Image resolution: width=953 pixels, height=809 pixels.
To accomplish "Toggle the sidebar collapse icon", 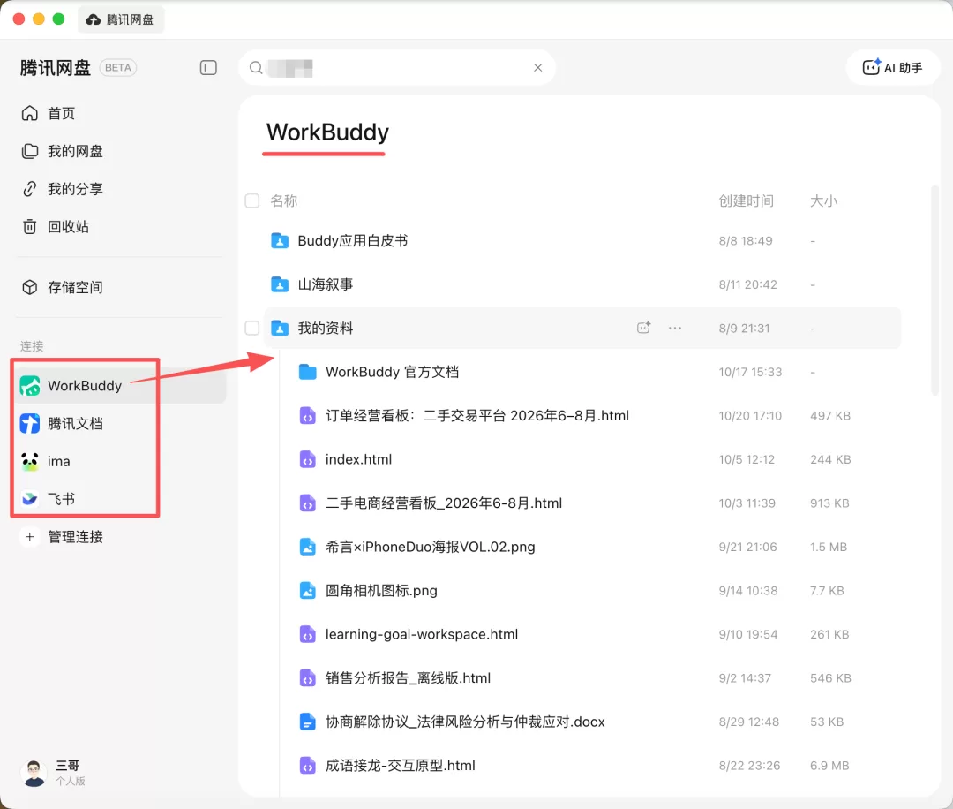I will (208, 67).
